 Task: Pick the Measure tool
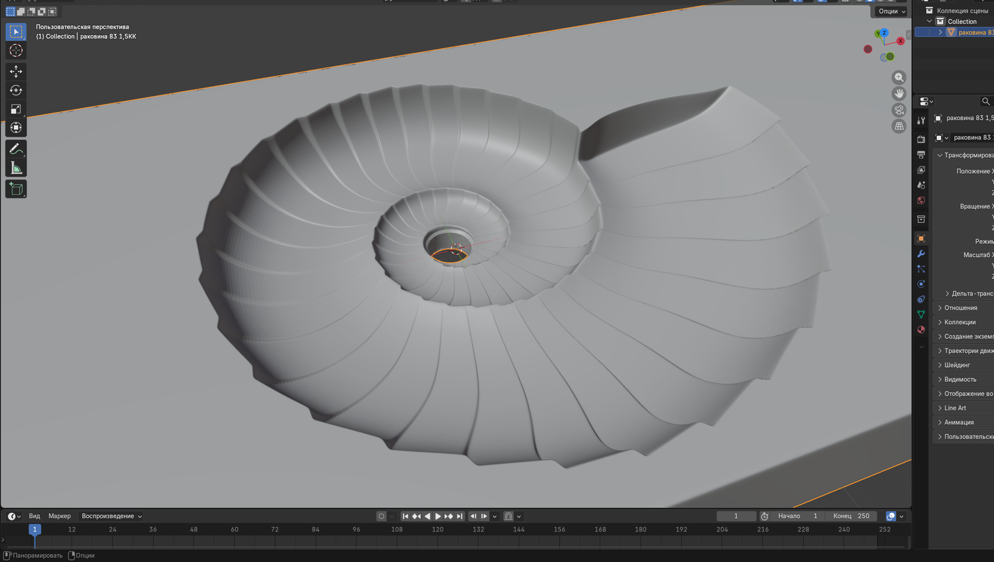pyautogui.click(x=16, y=168)
